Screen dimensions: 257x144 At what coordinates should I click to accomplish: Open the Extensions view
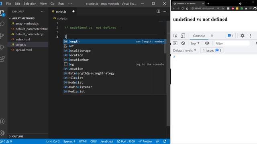(2, 59)
